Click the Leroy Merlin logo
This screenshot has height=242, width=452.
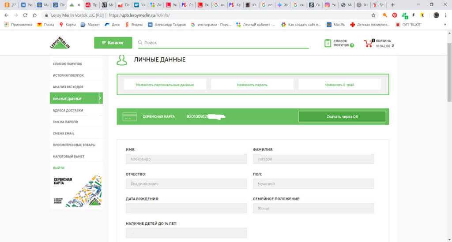click(x=60, y=43)
